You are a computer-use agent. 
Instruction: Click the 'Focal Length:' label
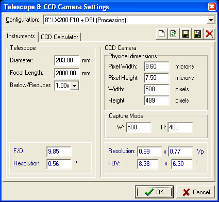coord(26,73)
